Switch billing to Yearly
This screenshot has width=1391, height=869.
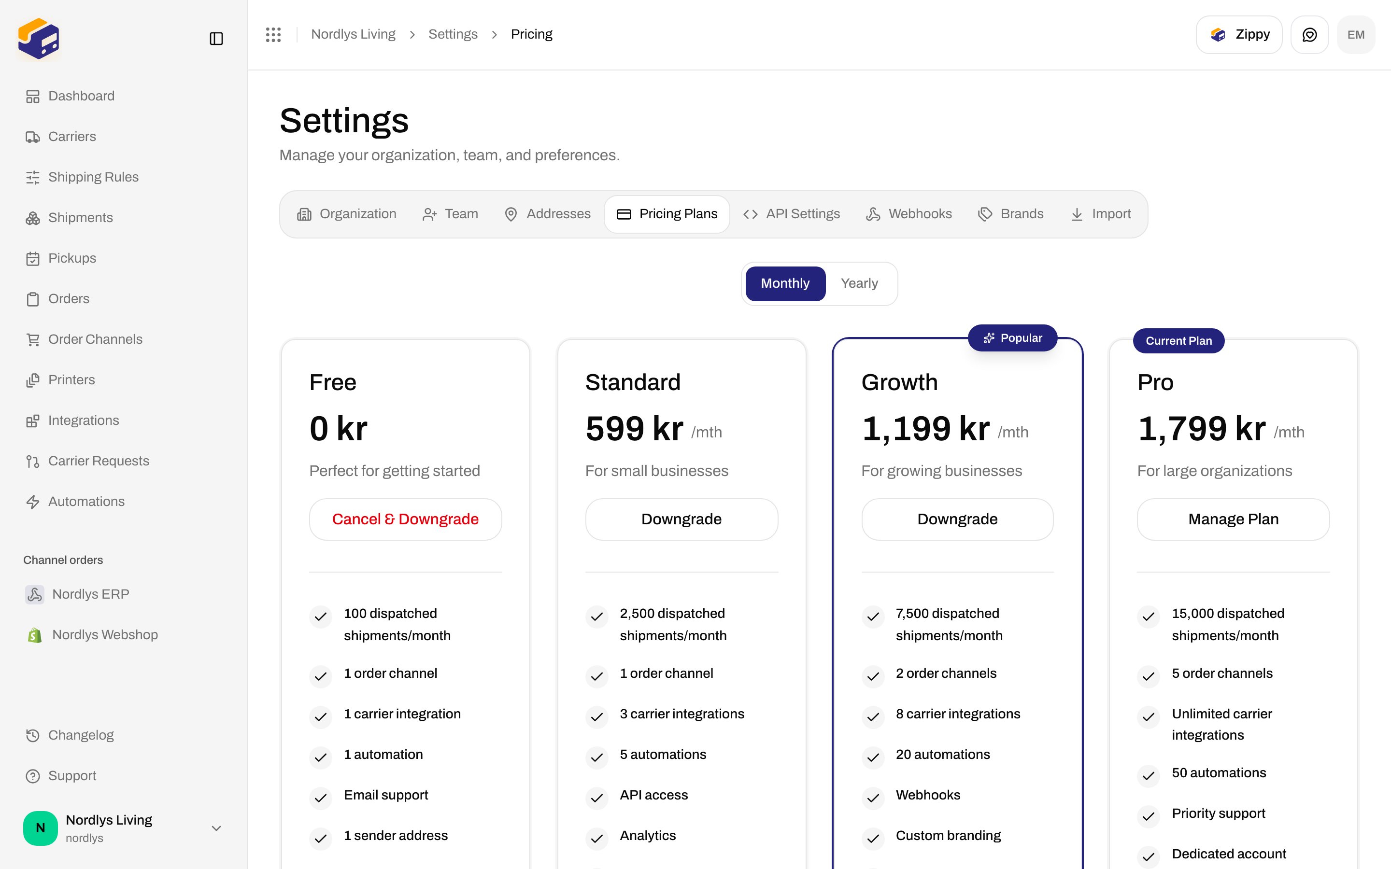[859, 283]
